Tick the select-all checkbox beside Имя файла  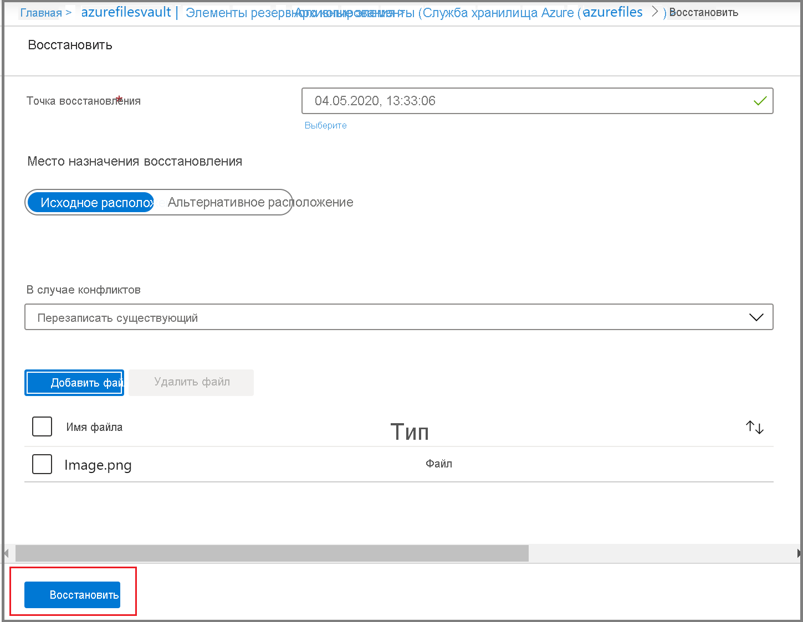point(42,427)
